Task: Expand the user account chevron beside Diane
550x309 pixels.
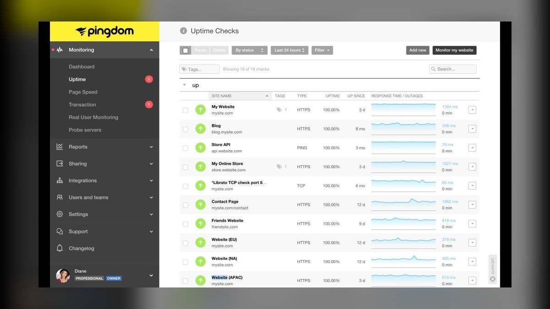Action: [x=151, y=275]
